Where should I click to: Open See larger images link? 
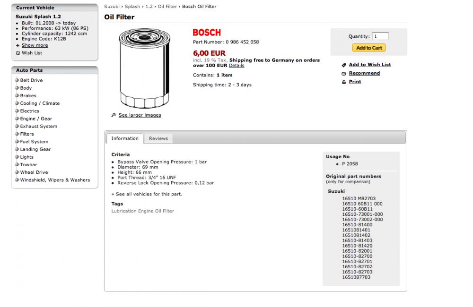(140, 115)
